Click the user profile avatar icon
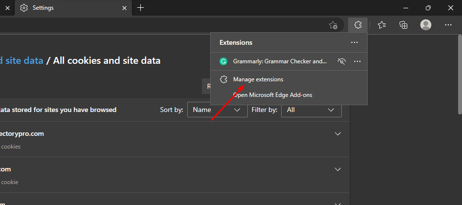 click(x=426, y=25)
